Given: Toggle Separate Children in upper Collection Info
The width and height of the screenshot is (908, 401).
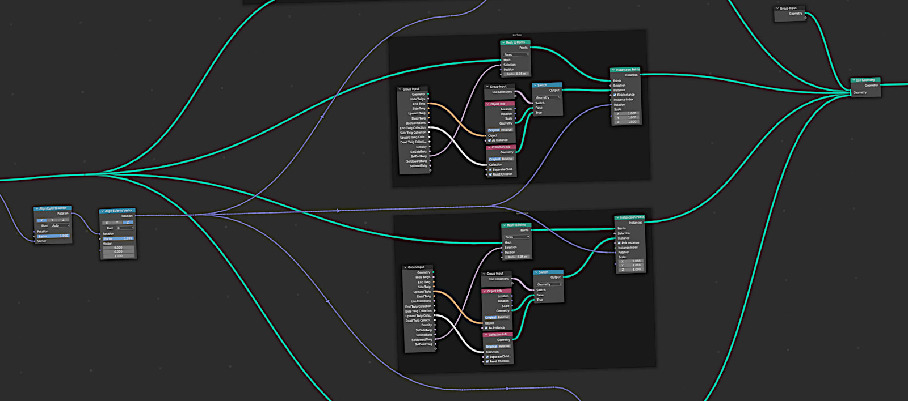Looking at the screenshot, I should click(x=490, y=170).
